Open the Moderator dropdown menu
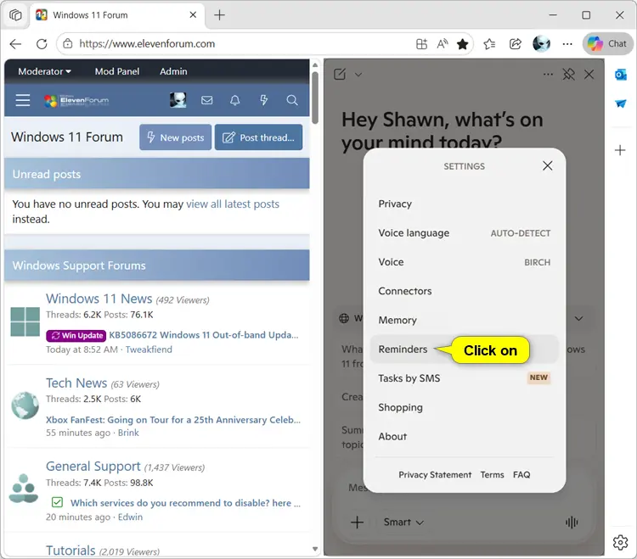 (44, 71)
